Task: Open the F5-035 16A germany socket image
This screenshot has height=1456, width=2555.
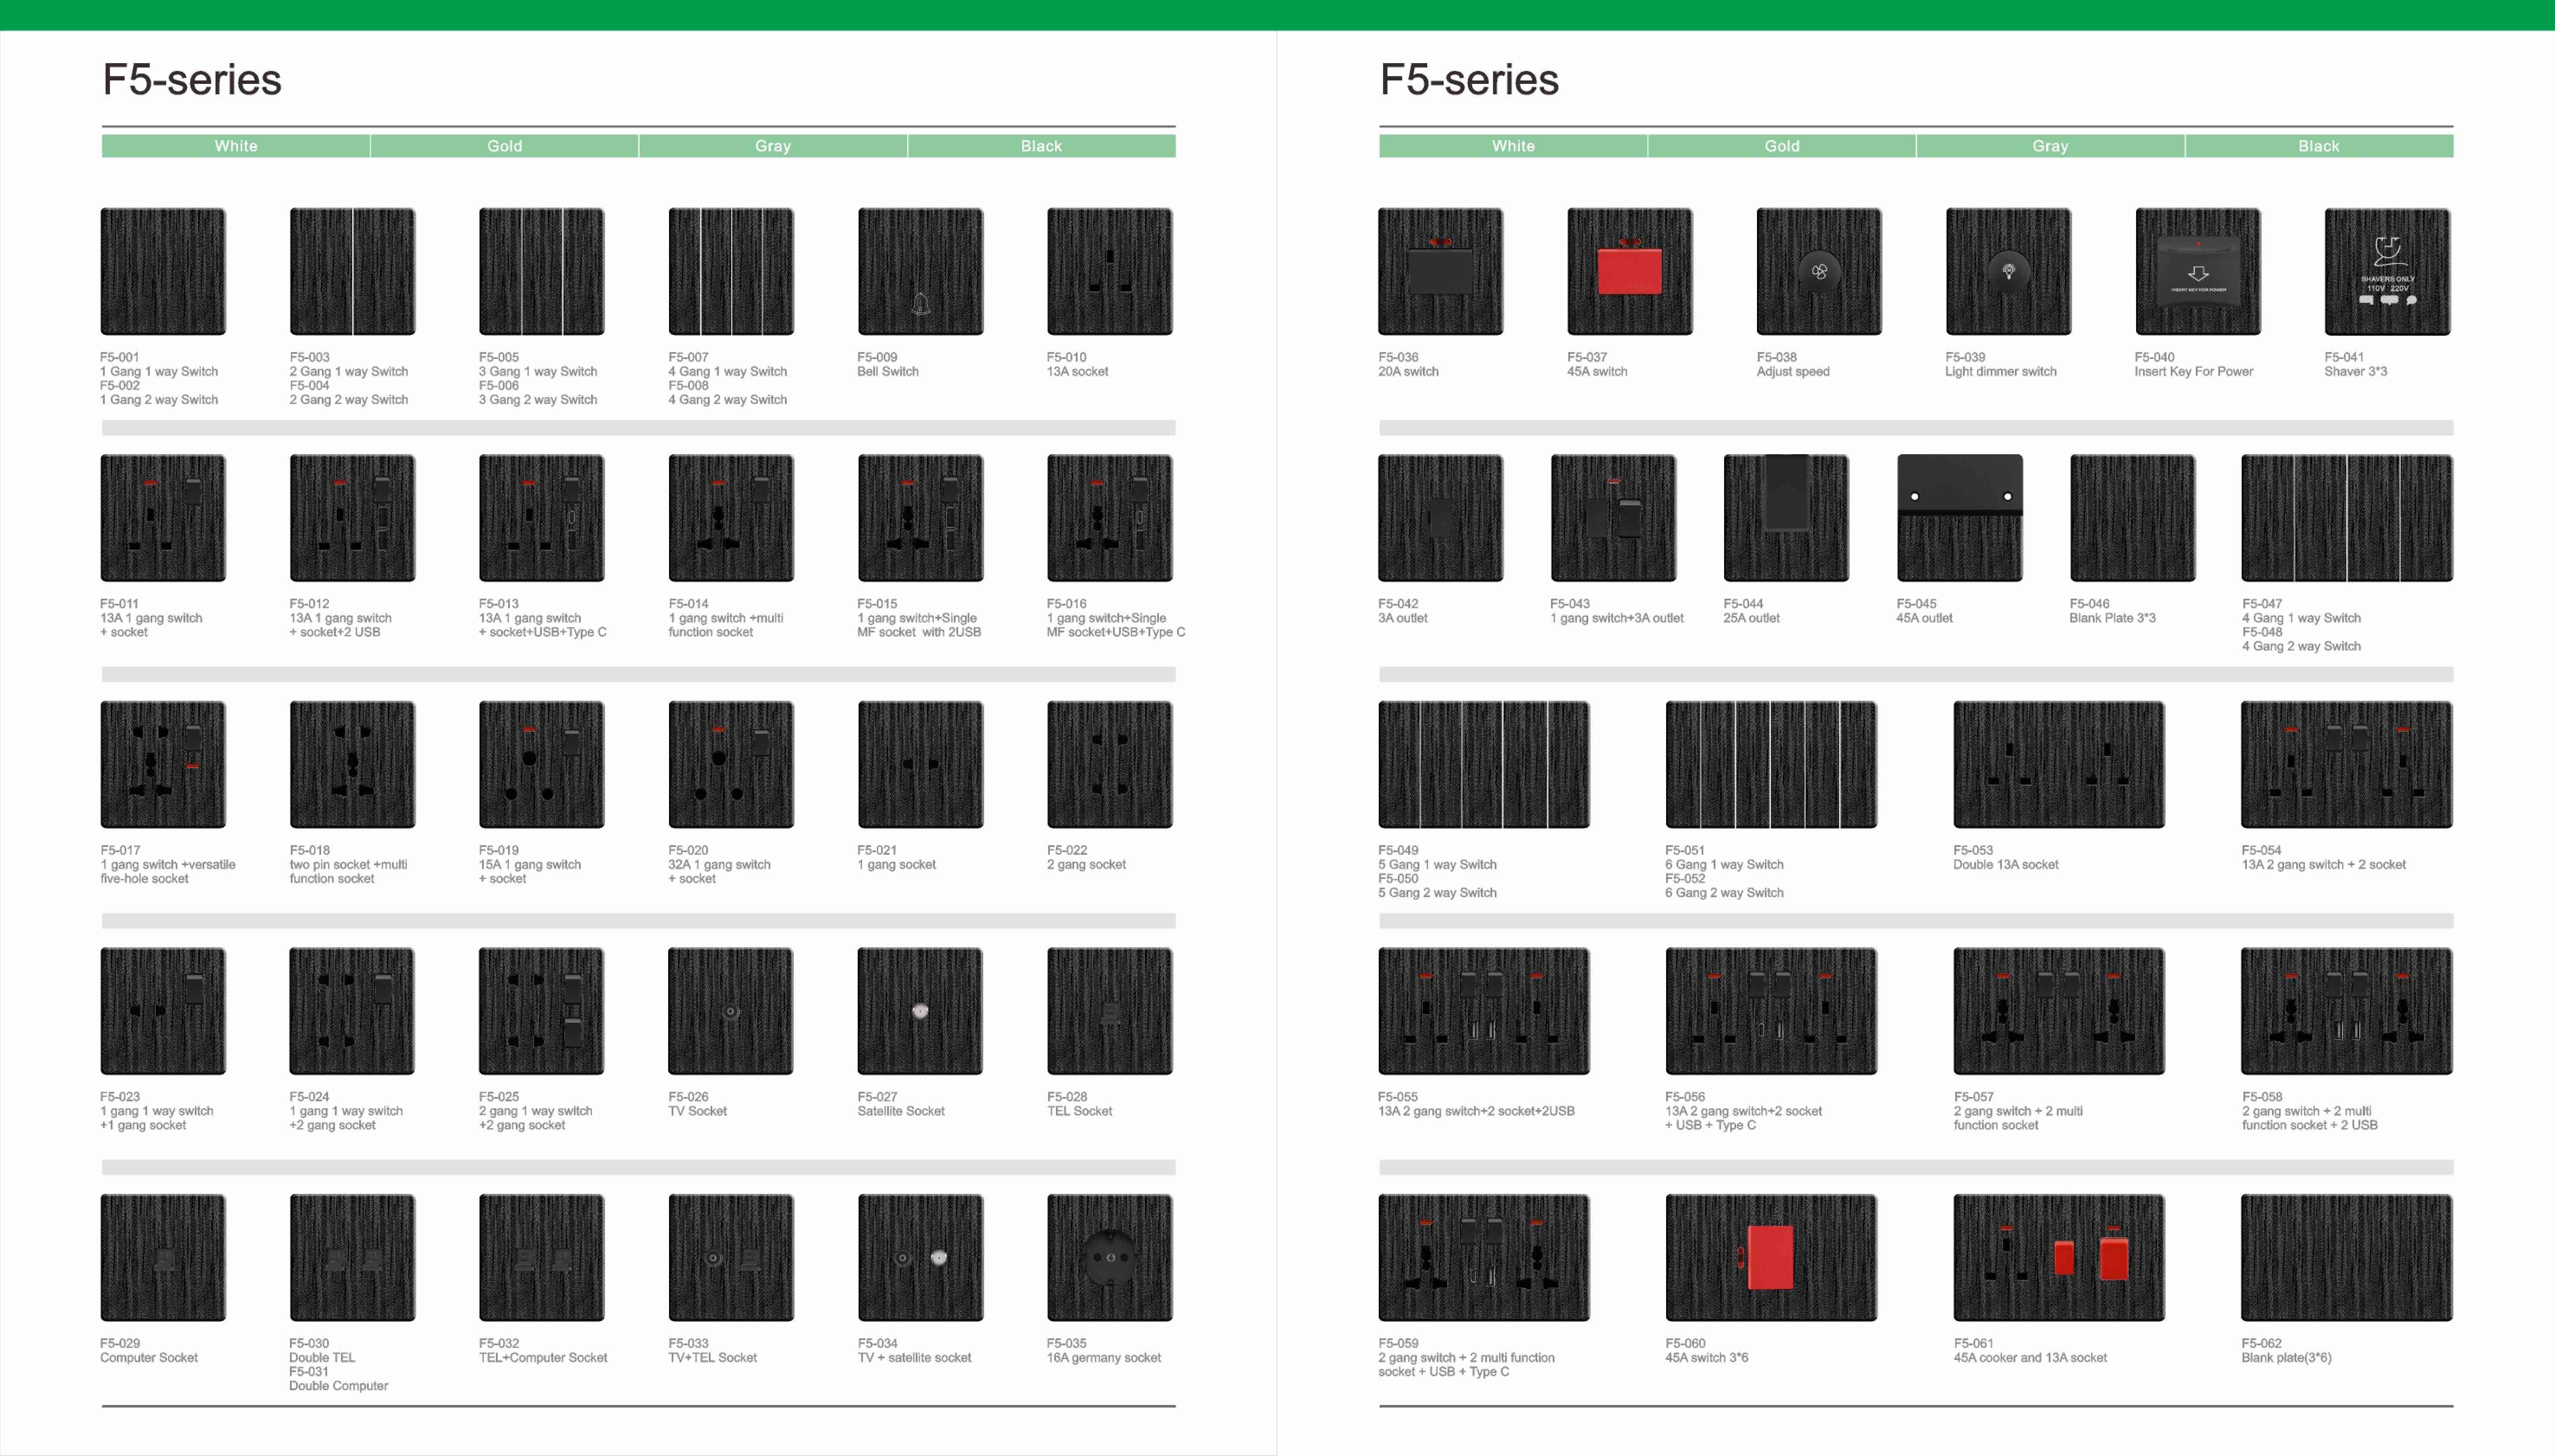Action: pyautogui.click(x=1110, y=1257)
